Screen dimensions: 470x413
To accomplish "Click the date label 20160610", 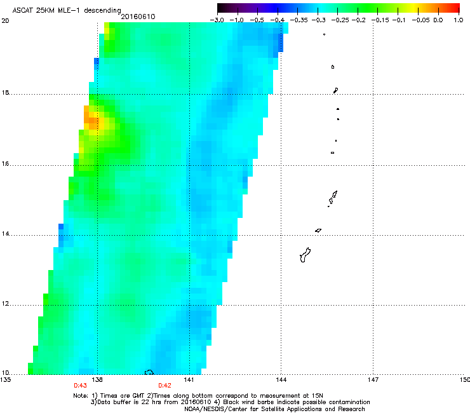I will tap(138, 17).
